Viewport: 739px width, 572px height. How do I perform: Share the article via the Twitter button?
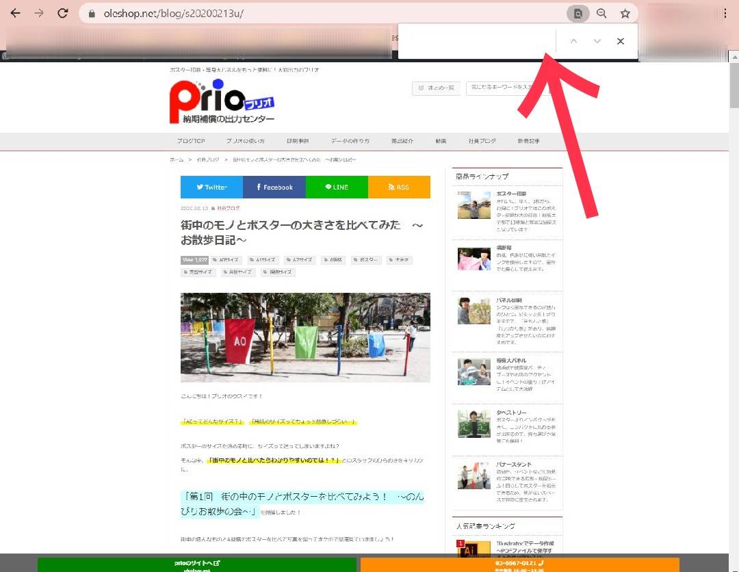pyautogui.click(x=211, y=187)
